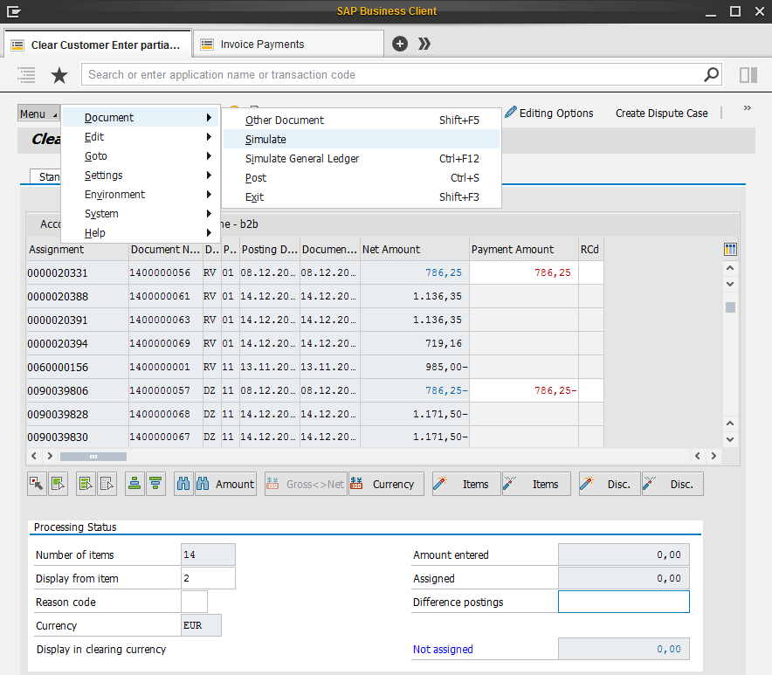Select the Clear Customer Enter partial tab

coord(98,45)
